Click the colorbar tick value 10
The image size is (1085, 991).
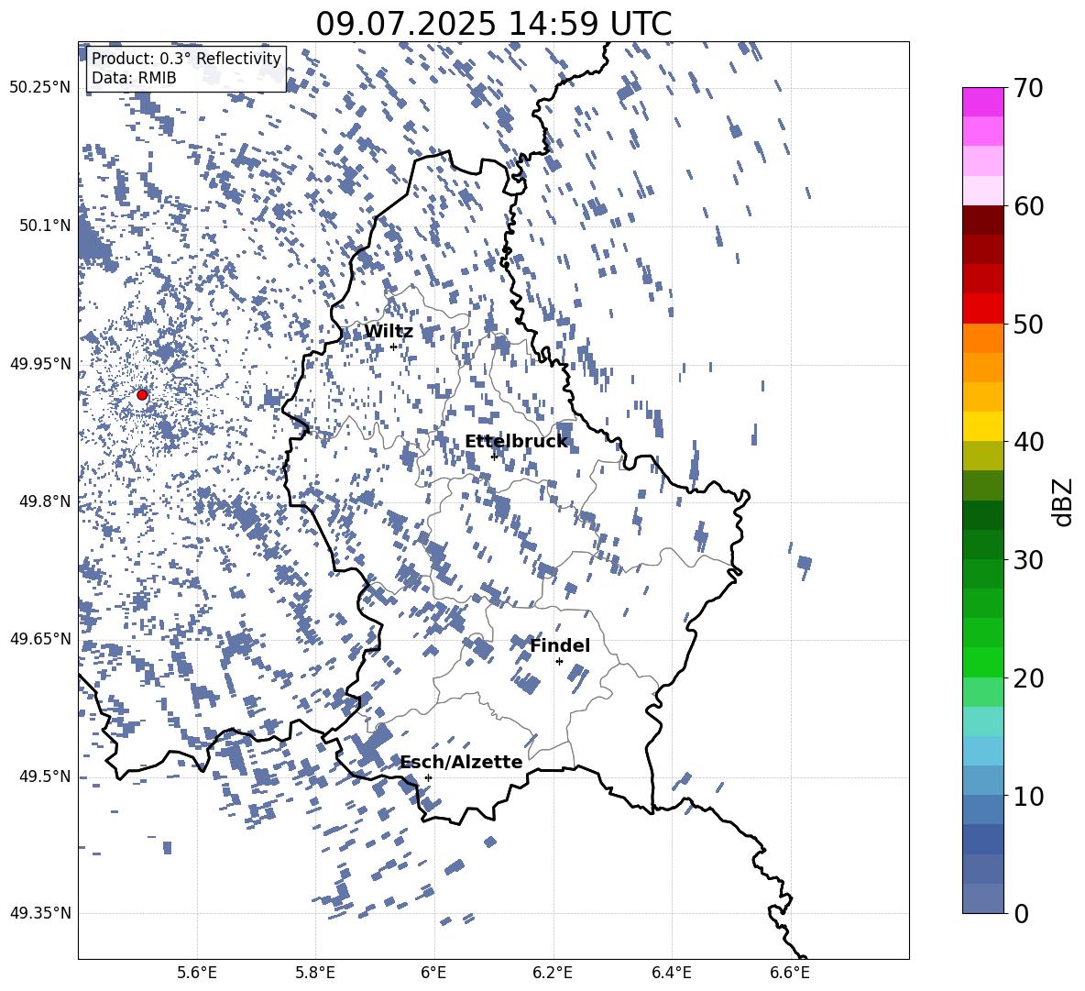(1029, 796)
